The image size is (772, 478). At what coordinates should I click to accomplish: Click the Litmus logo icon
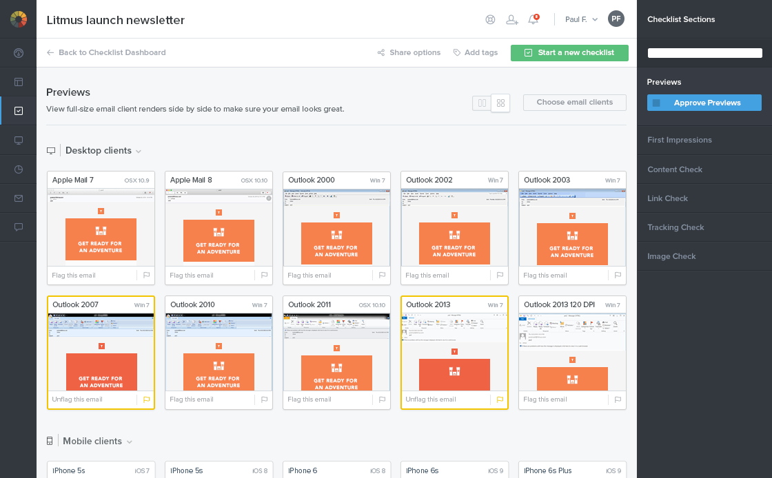click(18, 19)
